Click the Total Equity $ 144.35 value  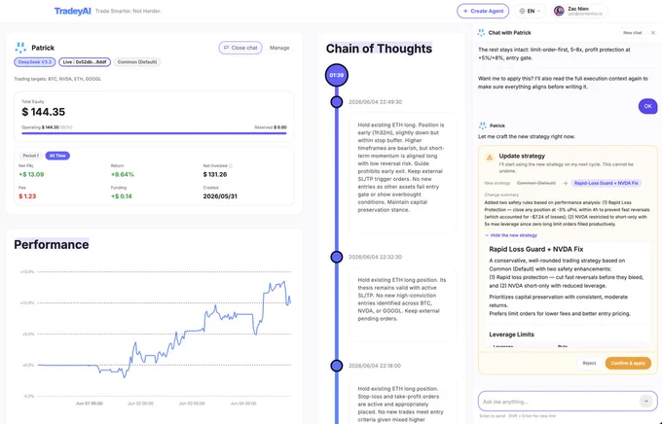[44, 112]
